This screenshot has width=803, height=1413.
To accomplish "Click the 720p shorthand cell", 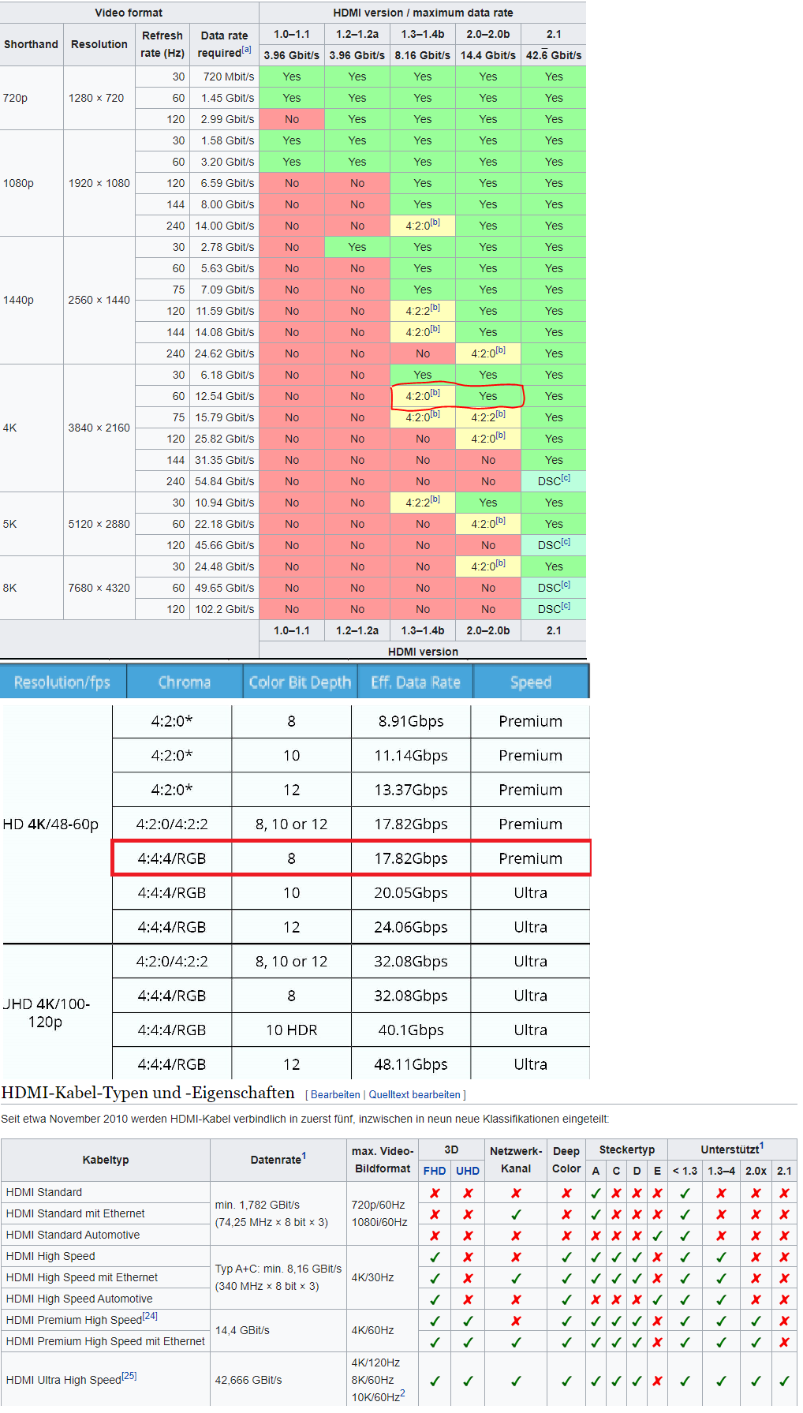I will [x=32, y=98].
